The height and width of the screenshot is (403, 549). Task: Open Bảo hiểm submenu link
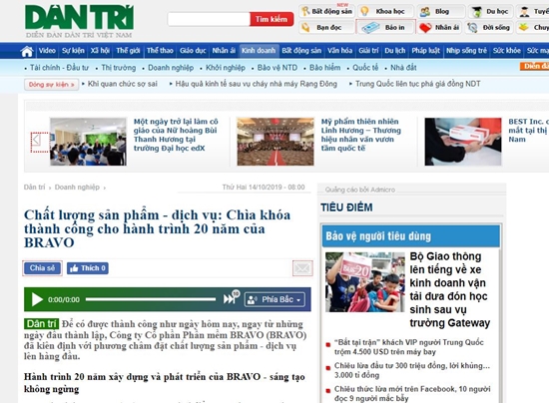(325, 68)
